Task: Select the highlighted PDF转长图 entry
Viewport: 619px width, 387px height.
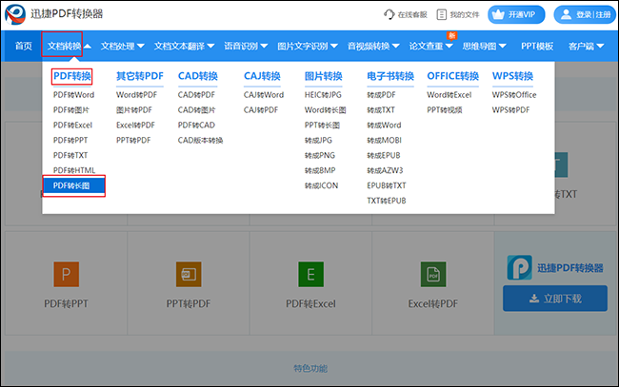Action: click(x=74, y=185)
